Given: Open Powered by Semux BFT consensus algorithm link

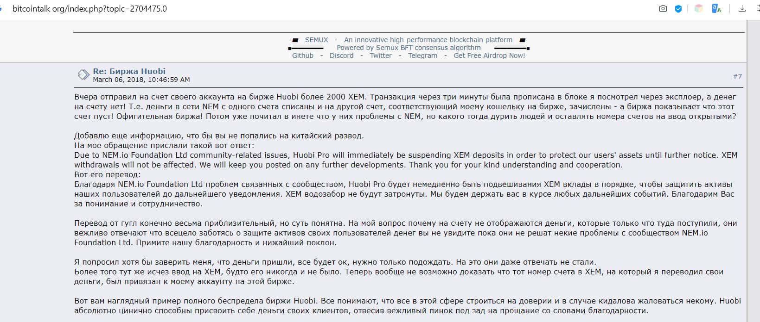Looking at the screenshot, I should pyautogui.click(x=409, y=48).
